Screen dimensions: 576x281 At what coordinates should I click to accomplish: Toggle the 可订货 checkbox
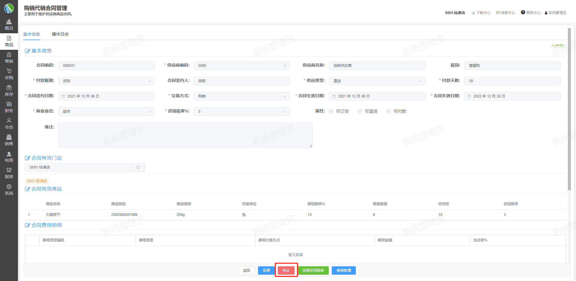point(331,111)
